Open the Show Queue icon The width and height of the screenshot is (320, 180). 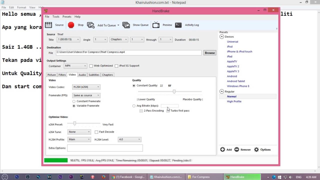pos(126,25)
